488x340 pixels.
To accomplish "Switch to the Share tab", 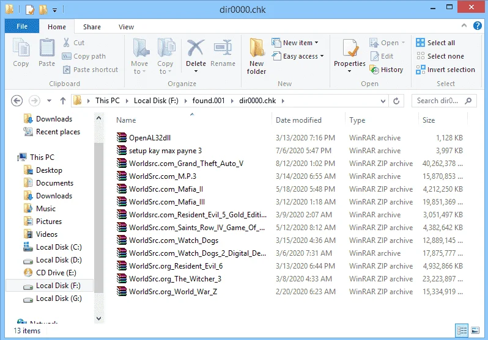I will [92, 27].
